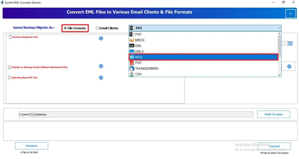Open the hamburger menu in the banner
This screenshot has height=159, width=299.
[290, 13]
